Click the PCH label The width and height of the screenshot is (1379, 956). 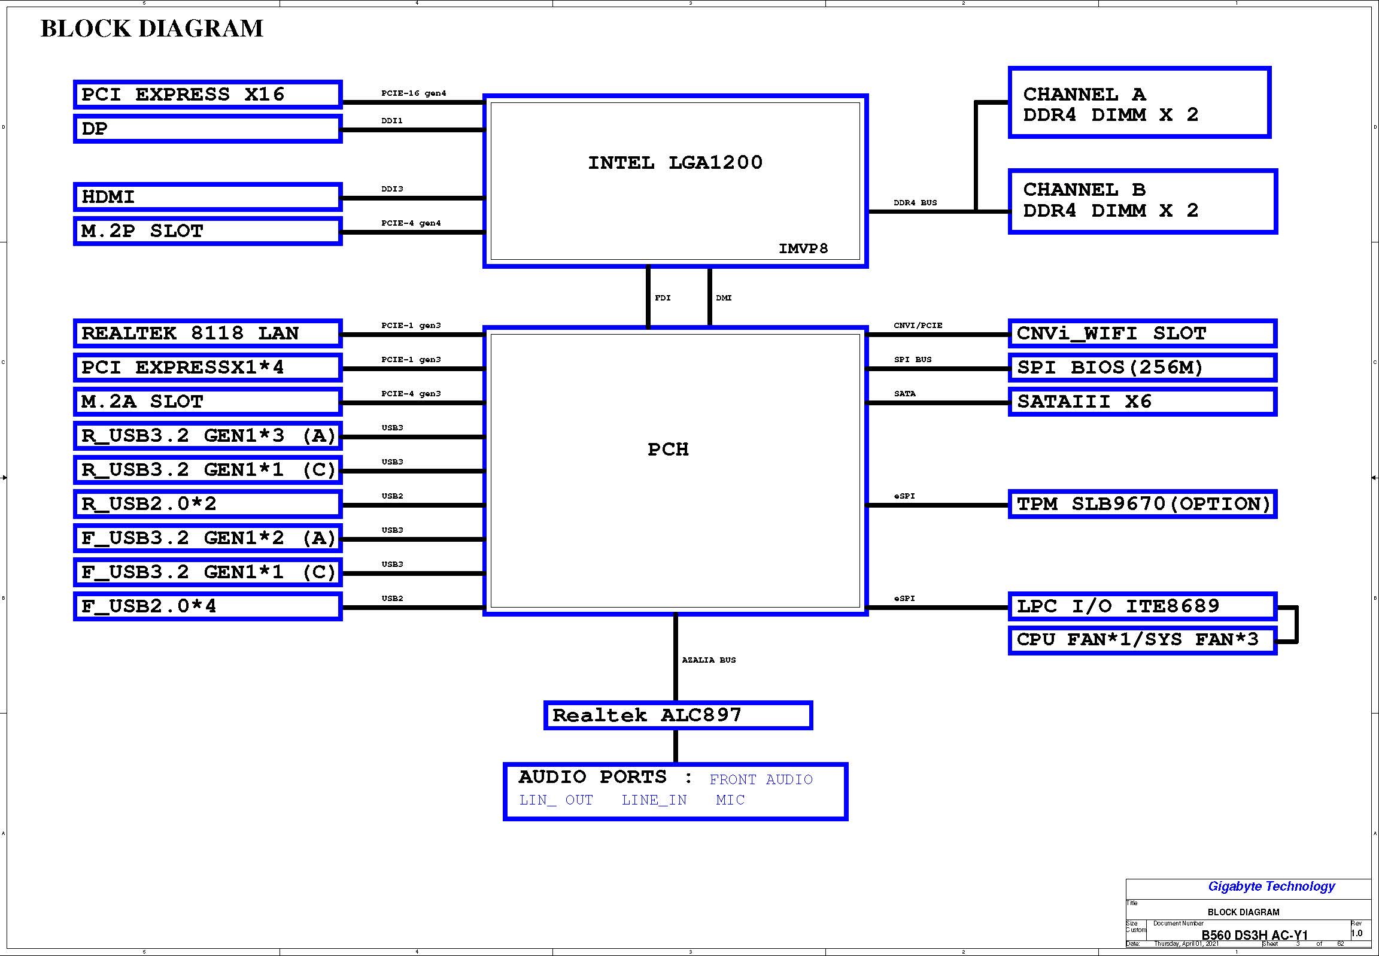[x=668, y=449]
